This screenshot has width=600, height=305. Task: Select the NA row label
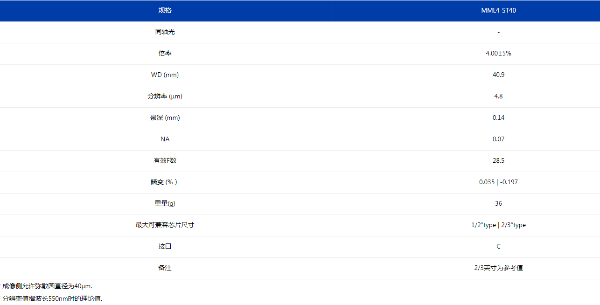pos(165,139)
